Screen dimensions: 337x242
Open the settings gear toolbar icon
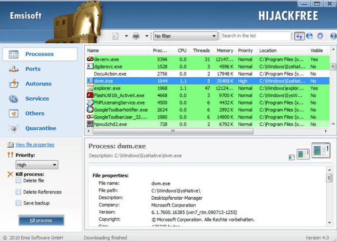320,36
